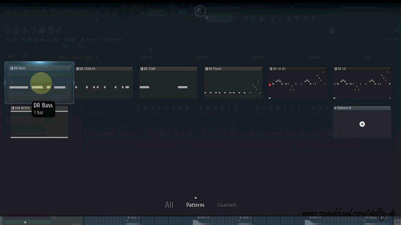Switch to the Channels tab
Screen dimensions: 401x225
[227, 205]
